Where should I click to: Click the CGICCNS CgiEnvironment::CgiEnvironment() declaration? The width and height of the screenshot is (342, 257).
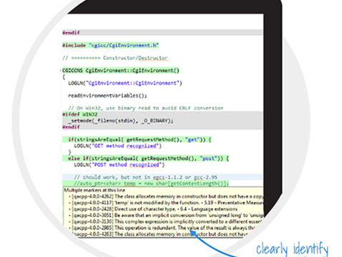[121, 71]
